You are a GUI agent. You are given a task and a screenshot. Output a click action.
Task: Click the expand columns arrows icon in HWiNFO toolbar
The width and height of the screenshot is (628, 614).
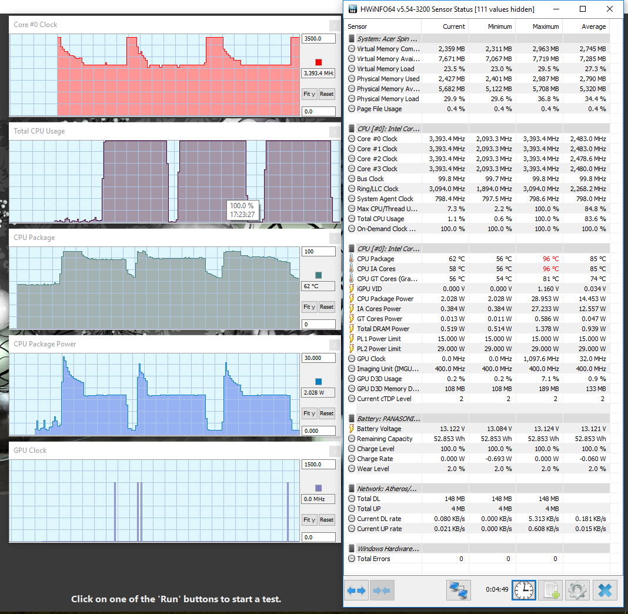[356, 590]
